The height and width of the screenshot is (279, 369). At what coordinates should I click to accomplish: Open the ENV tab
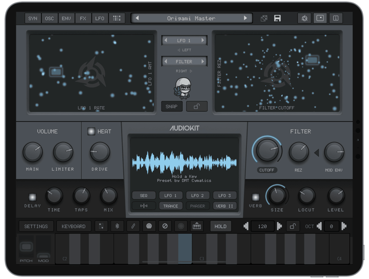click(x=66, y=18)
